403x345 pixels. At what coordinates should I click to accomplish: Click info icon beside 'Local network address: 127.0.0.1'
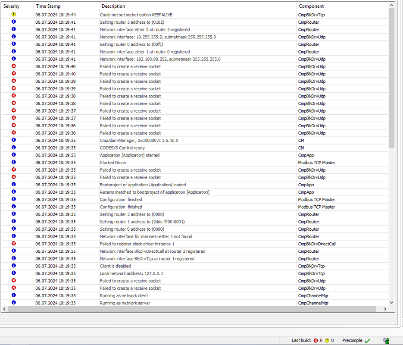click(x=14, y=273)
